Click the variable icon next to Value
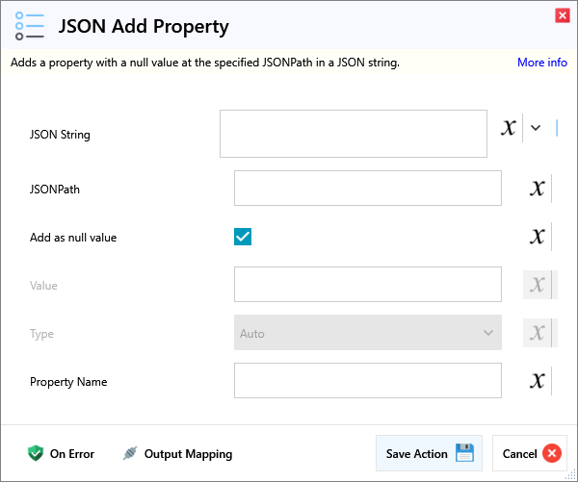 point(538,285)
